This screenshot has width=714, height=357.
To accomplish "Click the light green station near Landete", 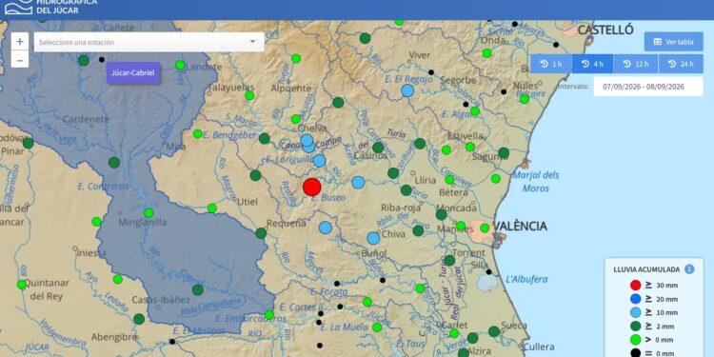I will coord(180,65).
